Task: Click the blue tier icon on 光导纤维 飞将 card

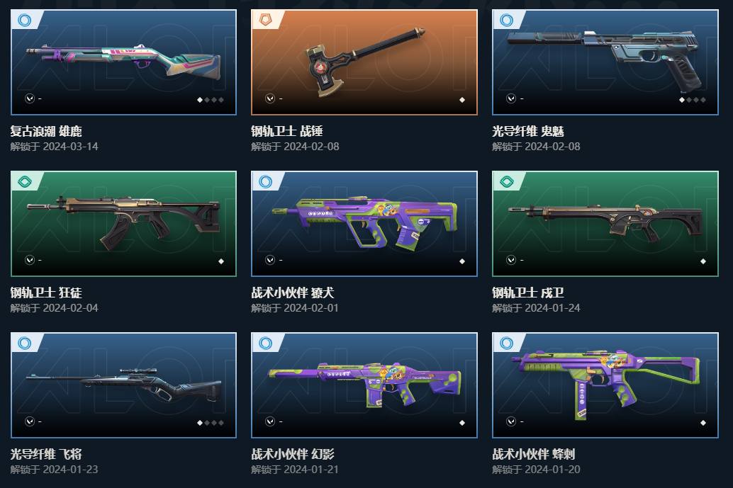Action: coord(24,344)
